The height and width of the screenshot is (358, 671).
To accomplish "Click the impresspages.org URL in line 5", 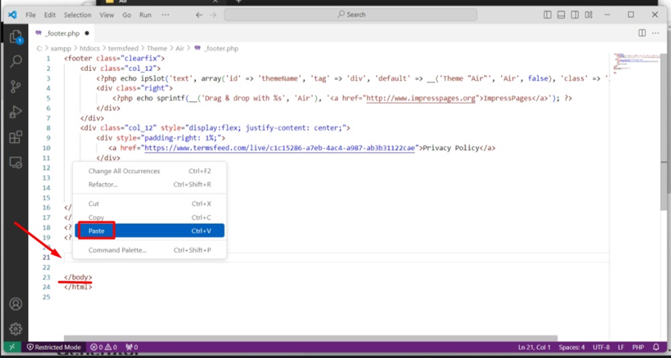I will pyautogui.click(x=421, y=99).
